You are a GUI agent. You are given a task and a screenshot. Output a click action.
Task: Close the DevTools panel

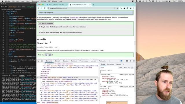(x=134, y=61)
